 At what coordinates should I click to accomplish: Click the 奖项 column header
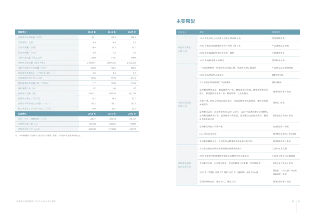(202, 32)
